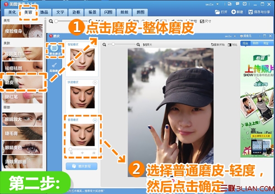This screenshot has width=275, height=194.
Task: Open the 淘宝 tab in side panel
Action: point(266,43)
